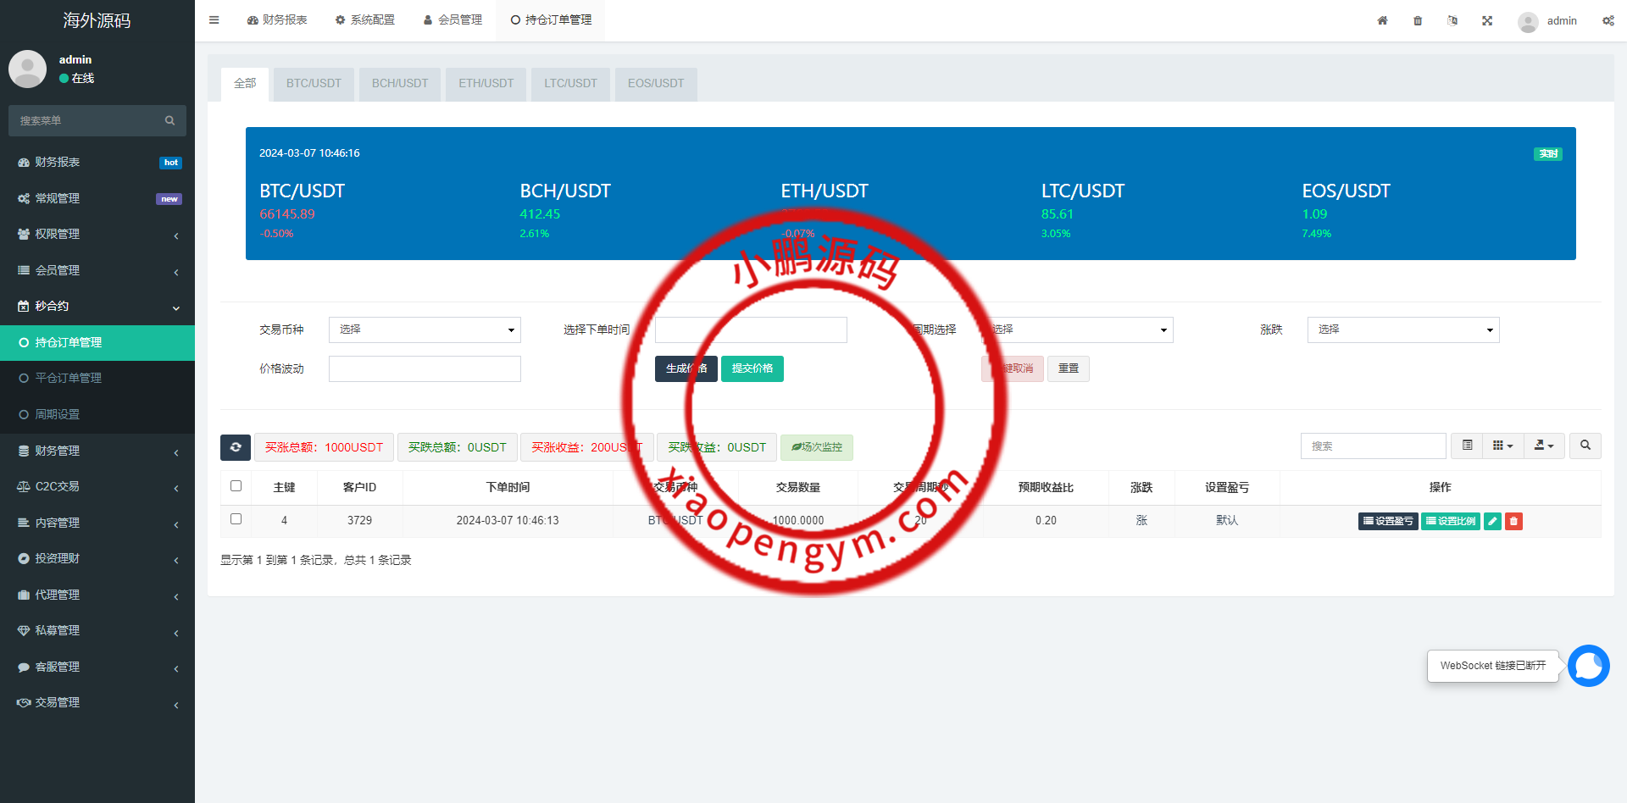
Task: Click the trash icon in top bar
Action: point(1418,21)
